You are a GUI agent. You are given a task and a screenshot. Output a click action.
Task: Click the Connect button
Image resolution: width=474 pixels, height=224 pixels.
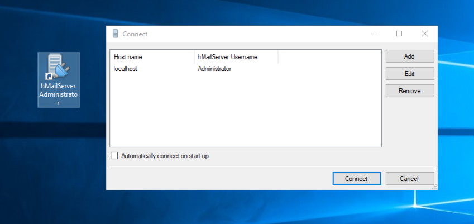357,178
